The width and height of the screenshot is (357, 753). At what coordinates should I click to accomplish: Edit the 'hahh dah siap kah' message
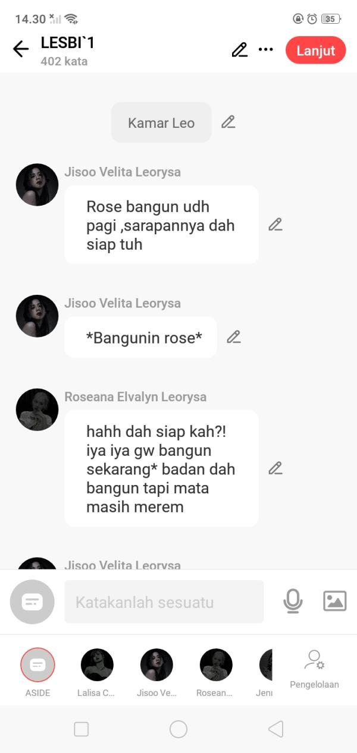coord(275,468)
